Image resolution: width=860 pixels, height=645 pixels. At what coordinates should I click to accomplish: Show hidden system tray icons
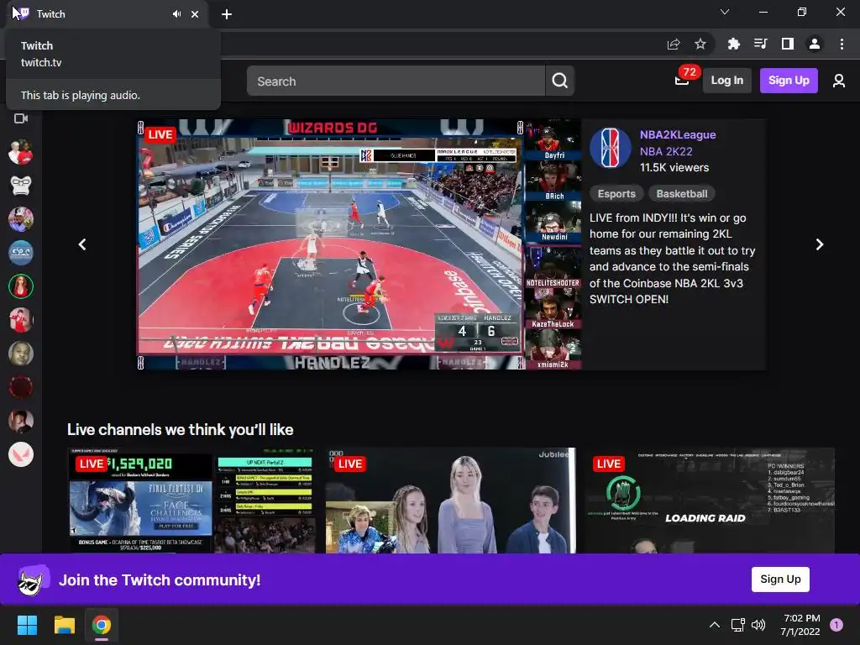click(715, 625)
